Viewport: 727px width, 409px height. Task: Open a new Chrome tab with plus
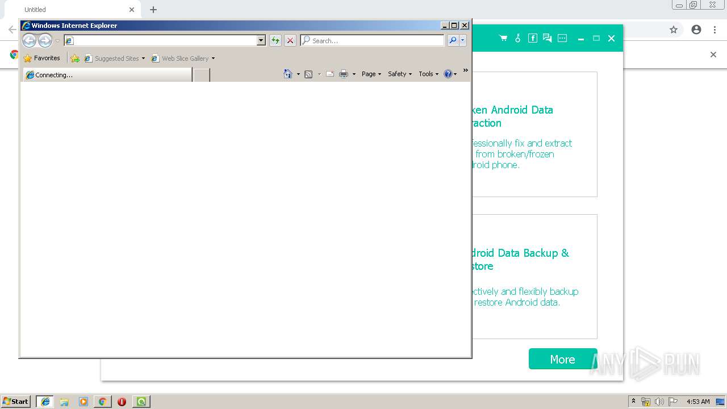tap(153, 10)
